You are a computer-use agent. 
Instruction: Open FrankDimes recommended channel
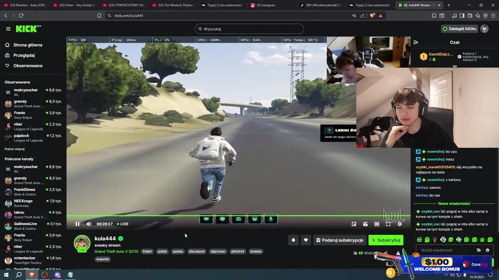(33, 192)
